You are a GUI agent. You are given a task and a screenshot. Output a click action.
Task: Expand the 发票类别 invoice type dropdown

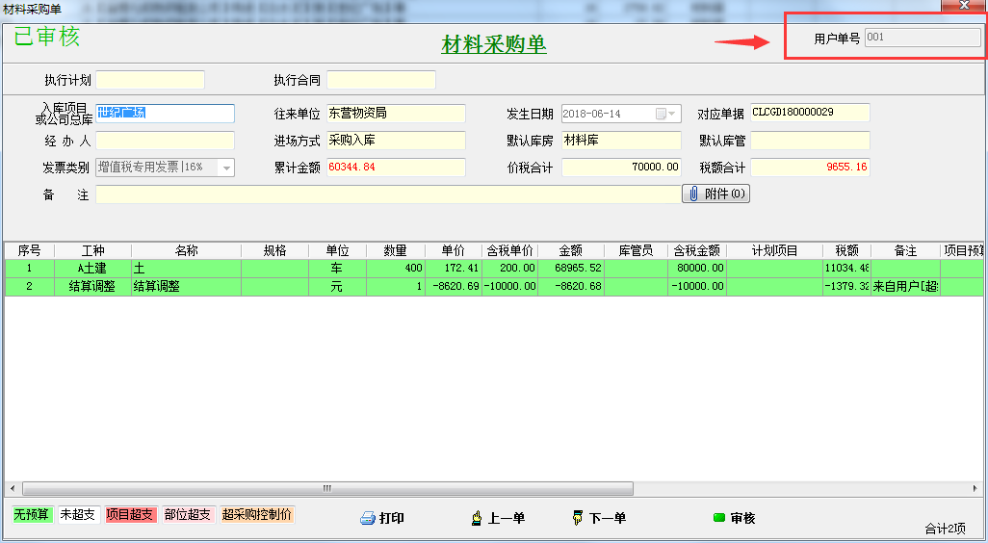coord(227,168)
